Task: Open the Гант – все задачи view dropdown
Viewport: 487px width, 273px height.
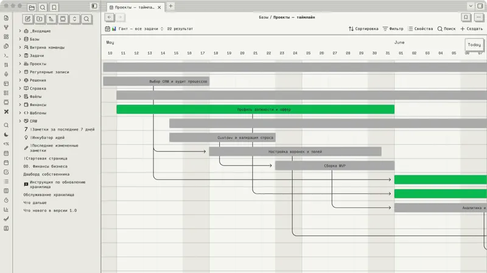Action: click(x=141, y=29)
